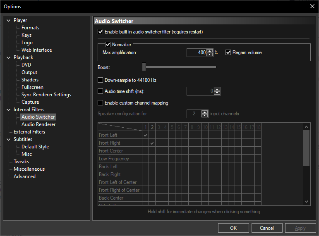This screenshot has width=319, height=236.
Task: Click the Max amplification value field
Action: pyautogui.click(x=196, y=52)
